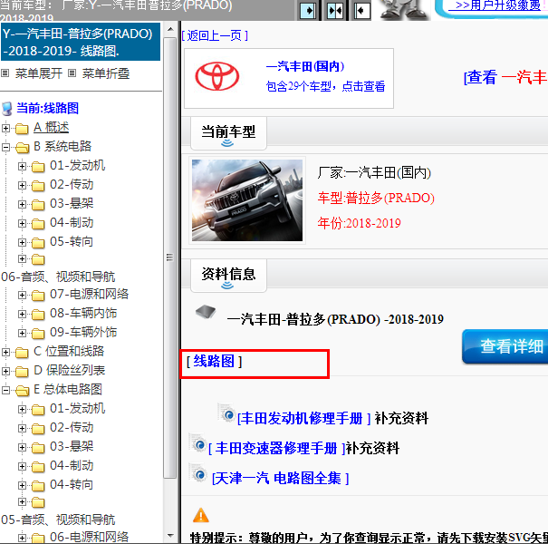Expand the A 概述 tree node

5,129
